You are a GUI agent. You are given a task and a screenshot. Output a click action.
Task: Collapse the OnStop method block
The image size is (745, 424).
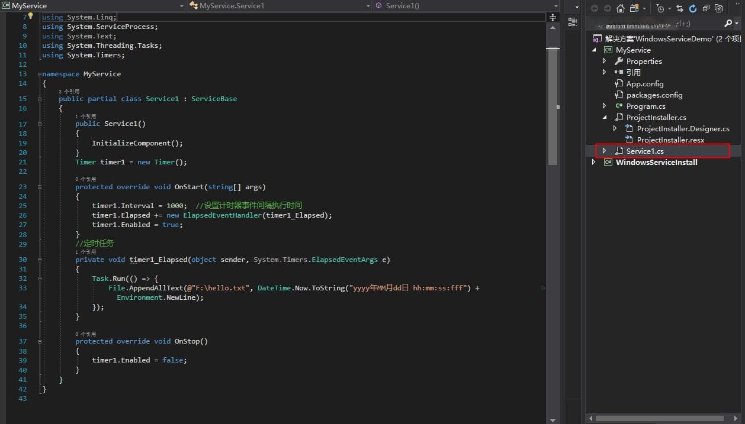point(39,342)
